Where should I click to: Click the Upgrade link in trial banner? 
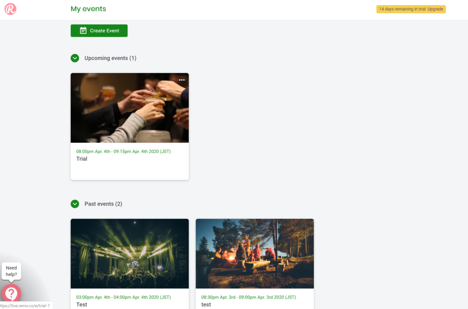pos(435,9)
